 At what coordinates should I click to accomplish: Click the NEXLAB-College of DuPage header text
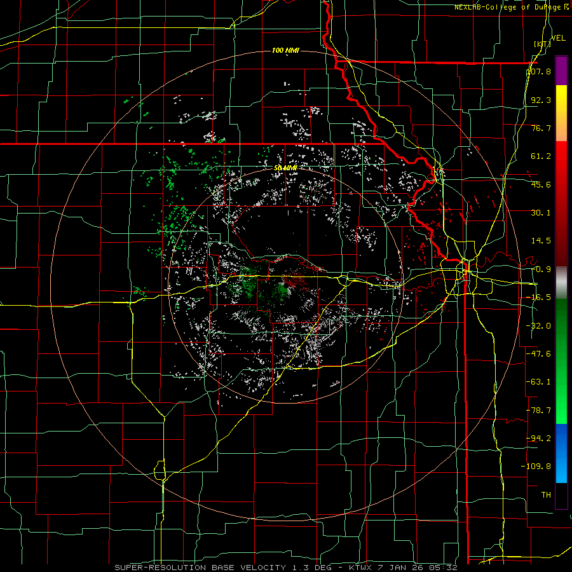click(x=512, y=7)
